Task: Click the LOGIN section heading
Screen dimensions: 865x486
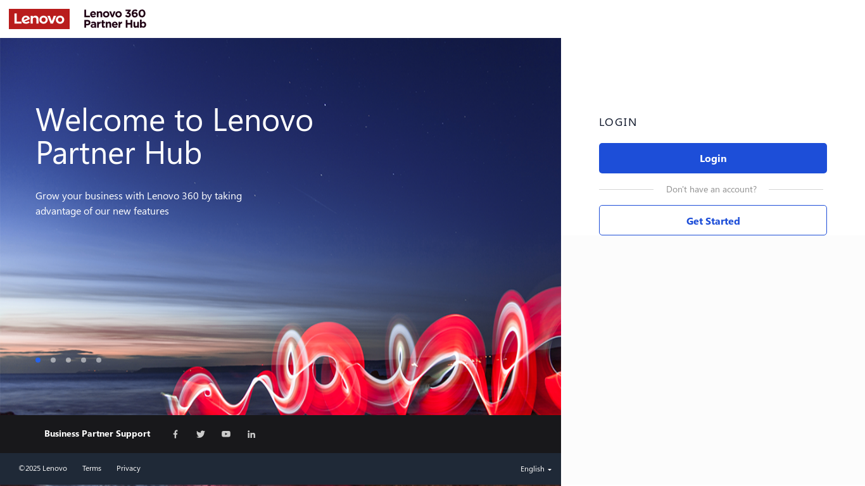Action: pos(618,122)
